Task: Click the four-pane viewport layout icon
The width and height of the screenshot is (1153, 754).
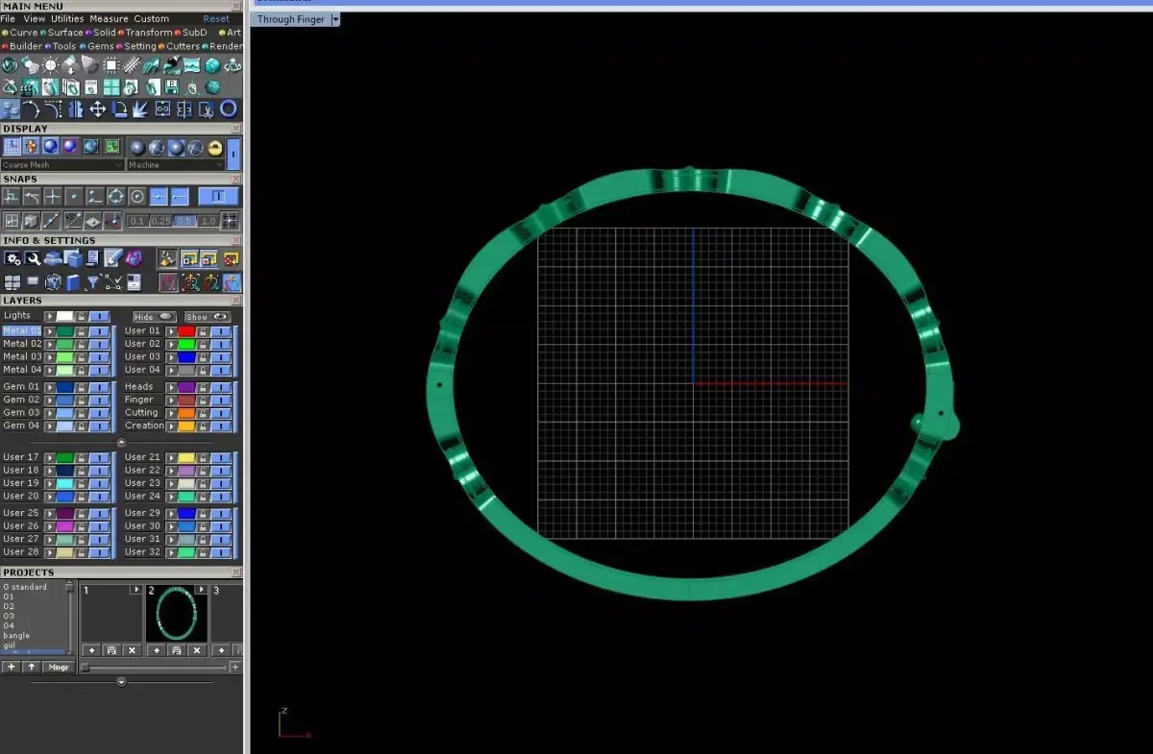Action: coord(12,282)
